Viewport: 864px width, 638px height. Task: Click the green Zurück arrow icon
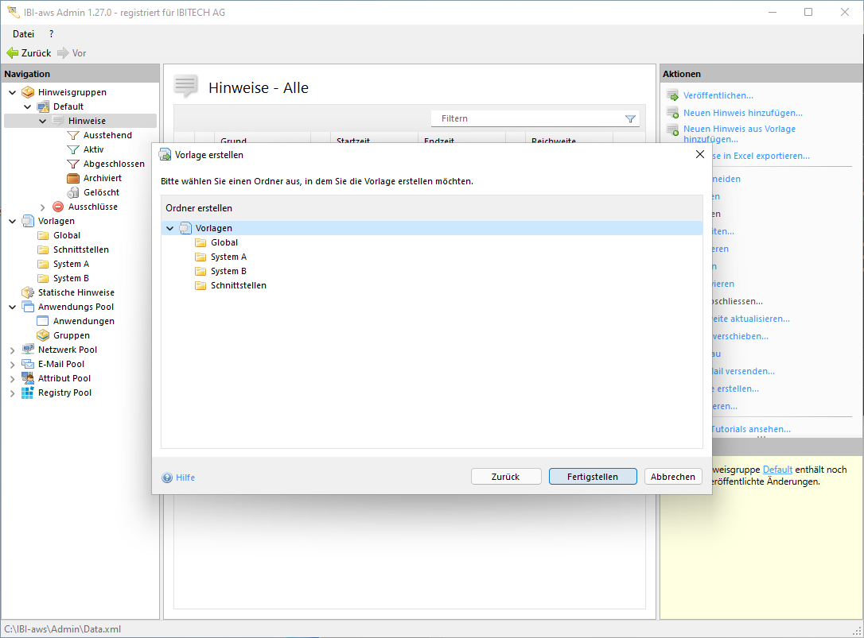point(12,53)
